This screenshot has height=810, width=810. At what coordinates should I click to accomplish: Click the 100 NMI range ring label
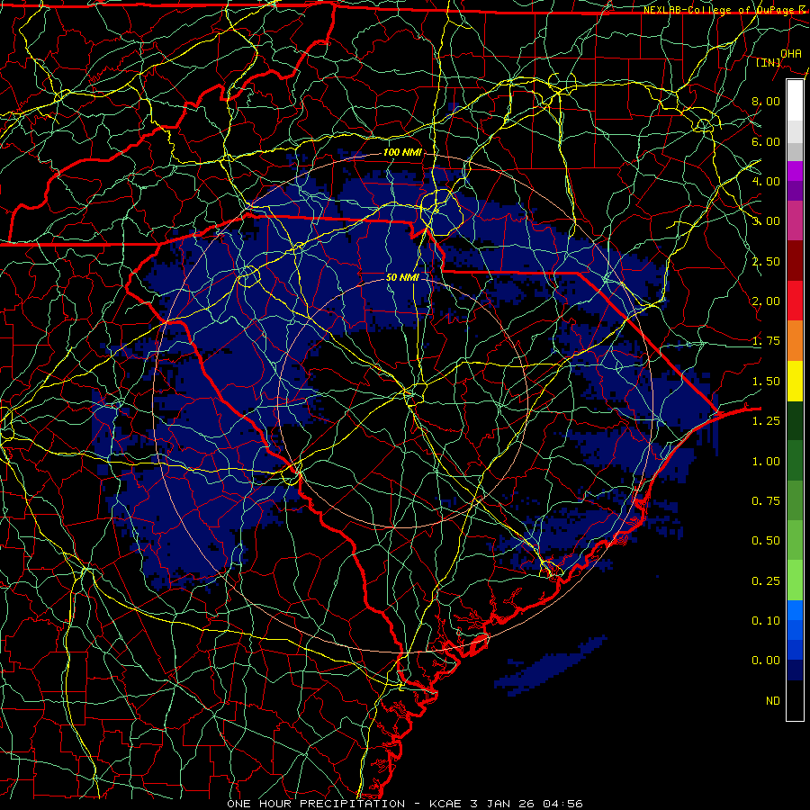click(402, 152)
